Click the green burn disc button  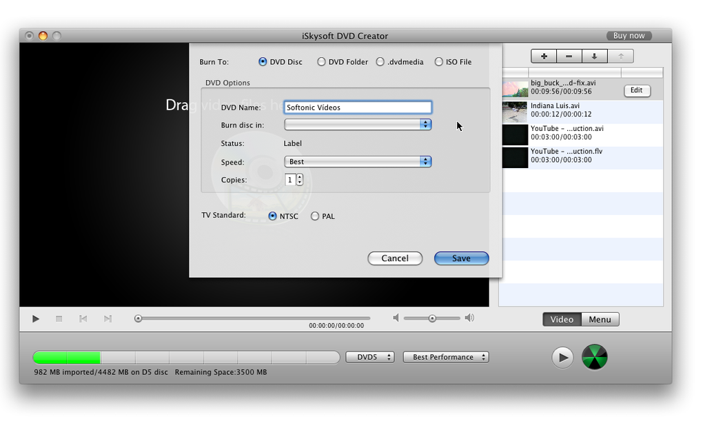coord(595,358)
